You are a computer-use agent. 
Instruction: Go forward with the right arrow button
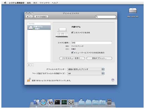(x=31, y=17)
